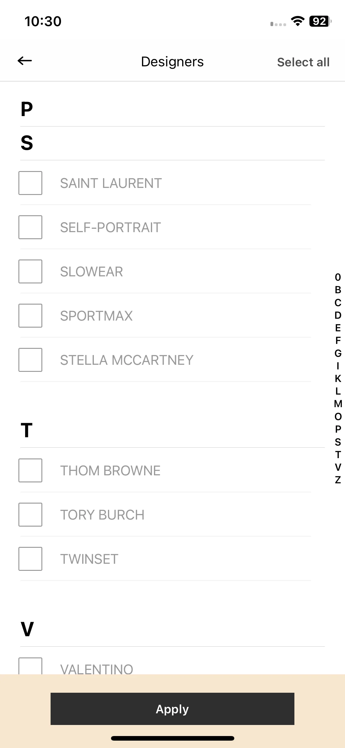Image resolution: width=345 pixels, height=748 pixels.
Task: Select the STELLA MCCARTNEY list item
Action: click(x=166, y=360)
